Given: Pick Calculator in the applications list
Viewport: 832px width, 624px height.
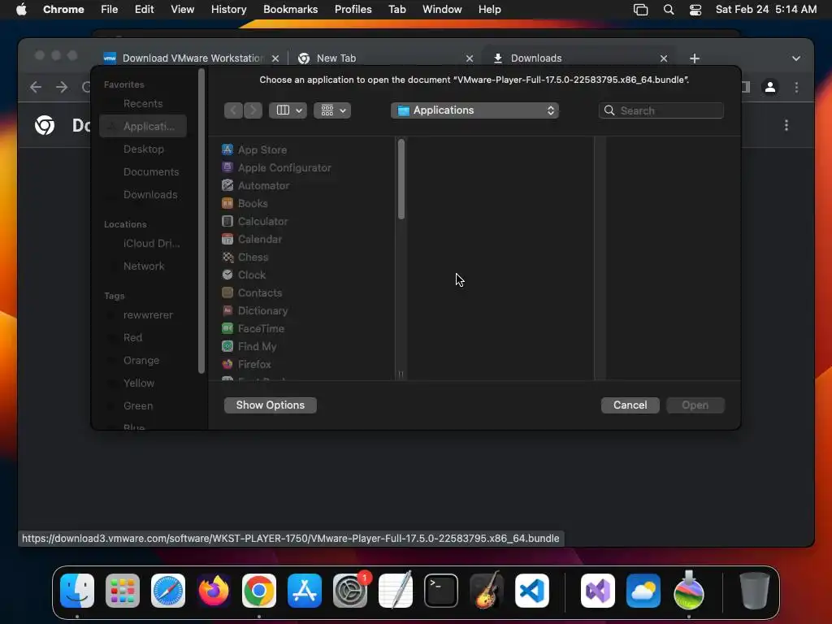Looking at the screenshot, I should coord(254,221).
